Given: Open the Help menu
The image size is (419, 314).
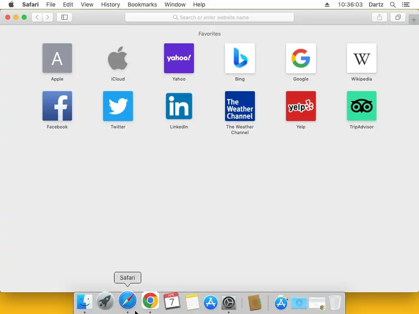Looking at the screenshot, I should click(x=199, y=4).
